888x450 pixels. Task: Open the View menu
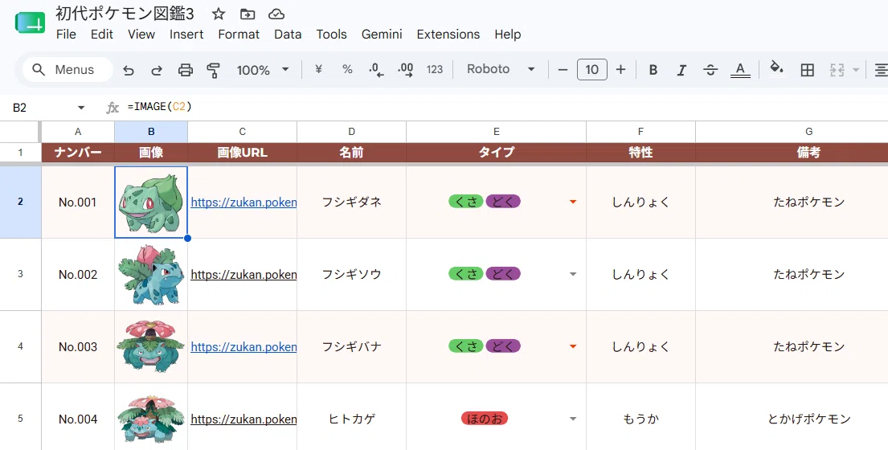click(x=141, y=34)
